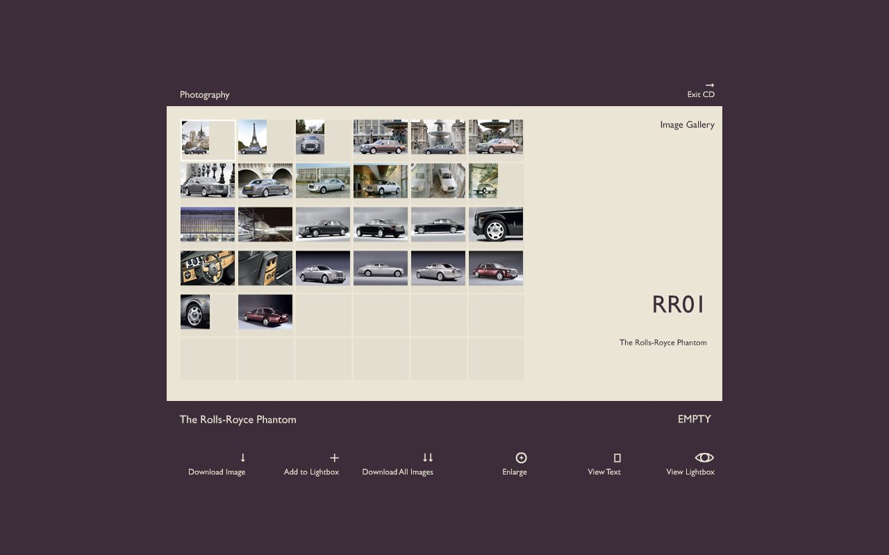Click the Download Image arrow icon
The height and width of the screenshot is (555, 889).
243,458
